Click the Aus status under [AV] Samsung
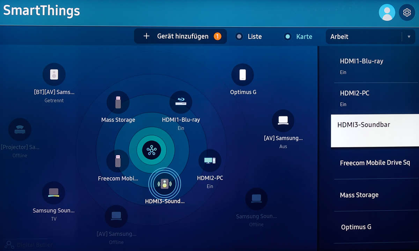 click(283, 146)
